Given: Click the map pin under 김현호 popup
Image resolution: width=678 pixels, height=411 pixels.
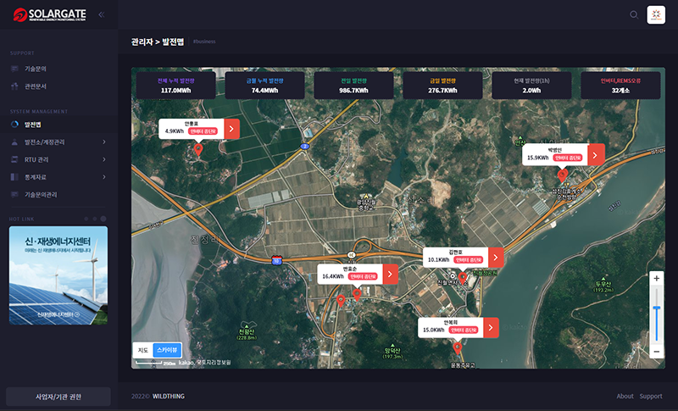Looking at the screenshot, I should [463, 277].
